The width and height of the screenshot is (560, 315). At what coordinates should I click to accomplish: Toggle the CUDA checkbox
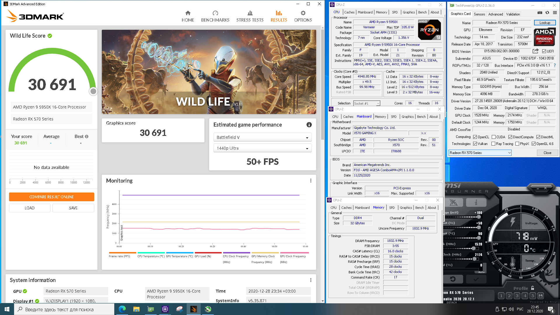tap(494, 137)
